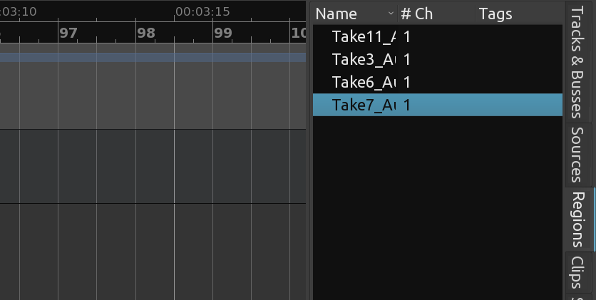596x300 pixels.
Task: Click the channel count of Take11
Action: [406, 37]
